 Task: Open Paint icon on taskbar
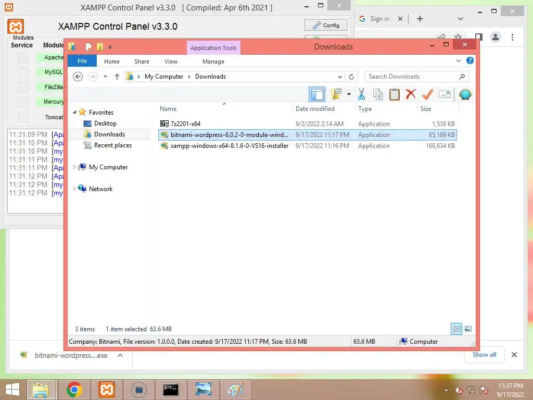pyautogui.click(x=236, y=390)
